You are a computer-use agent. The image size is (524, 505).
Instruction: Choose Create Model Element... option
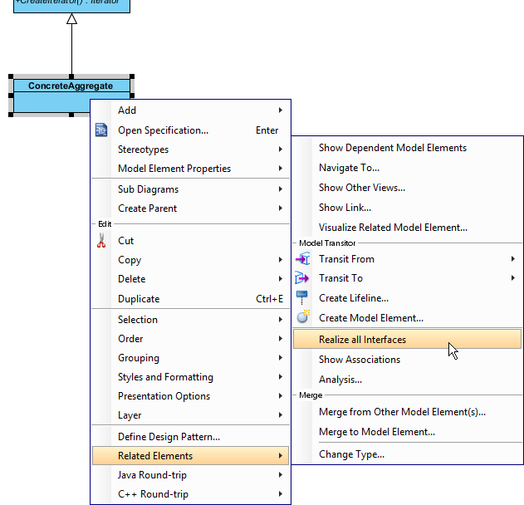[408, 318]
